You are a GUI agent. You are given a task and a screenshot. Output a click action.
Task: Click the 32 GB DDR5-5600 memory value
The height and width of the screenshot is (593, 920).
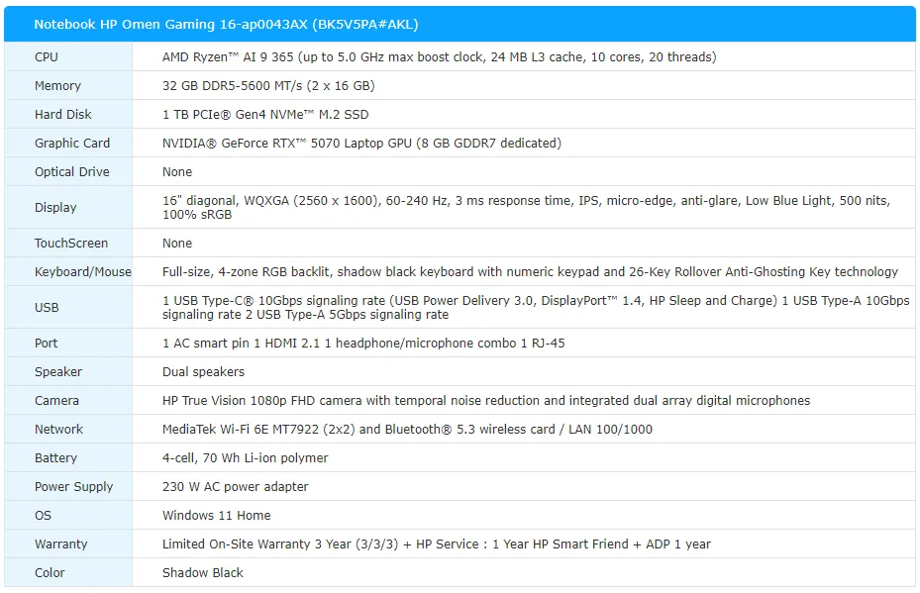point(267,86)
